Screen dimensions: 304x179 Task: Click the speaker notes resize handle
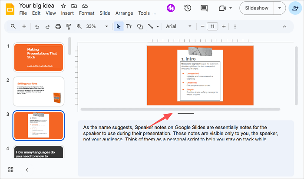185,113
